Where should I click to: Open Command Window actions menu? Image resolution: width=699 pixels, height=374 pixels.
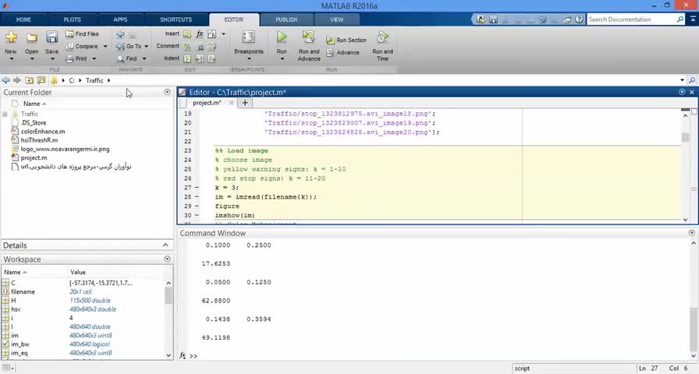(691, 233)
